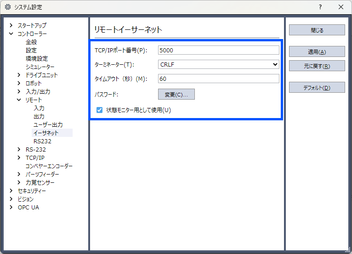This screenshot has width=352, height=254.
Task: Expand the セキュリティー tree node
Action: click(11, 191)
